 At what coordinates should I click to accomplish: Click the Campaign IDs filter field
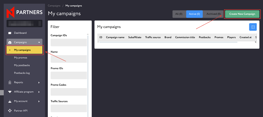[x=69, y=43]
